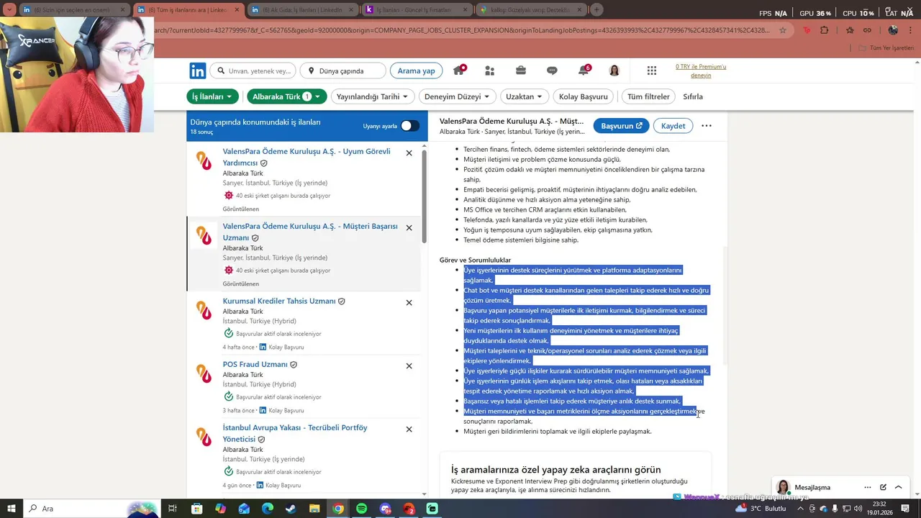The width and height of the screenshot is (921, 518).
Task: Open Steam from the taskbar
Action: click(291, 509)
